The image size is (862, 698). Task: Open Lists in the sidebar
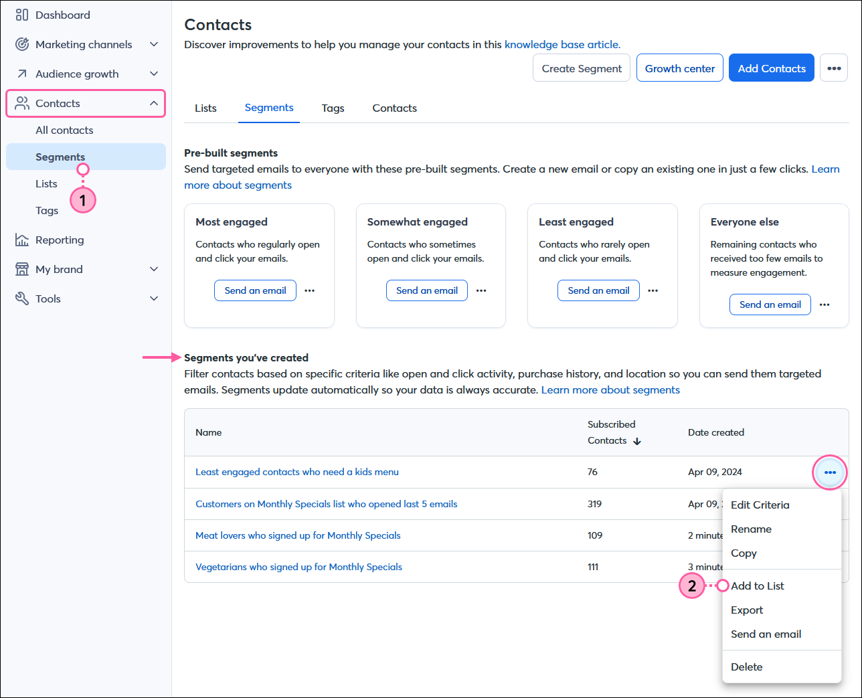point(46,184)
